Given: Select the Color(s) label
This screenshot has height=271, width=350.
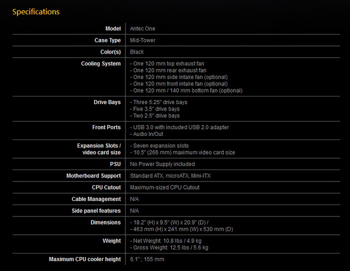Looking at the screenshot, I should [x=110, y=52].
